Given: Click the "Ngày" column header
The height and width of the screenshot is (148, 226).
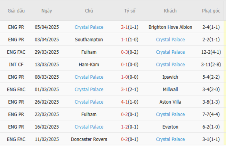Looking at the screenshot, I should (47, 11).
